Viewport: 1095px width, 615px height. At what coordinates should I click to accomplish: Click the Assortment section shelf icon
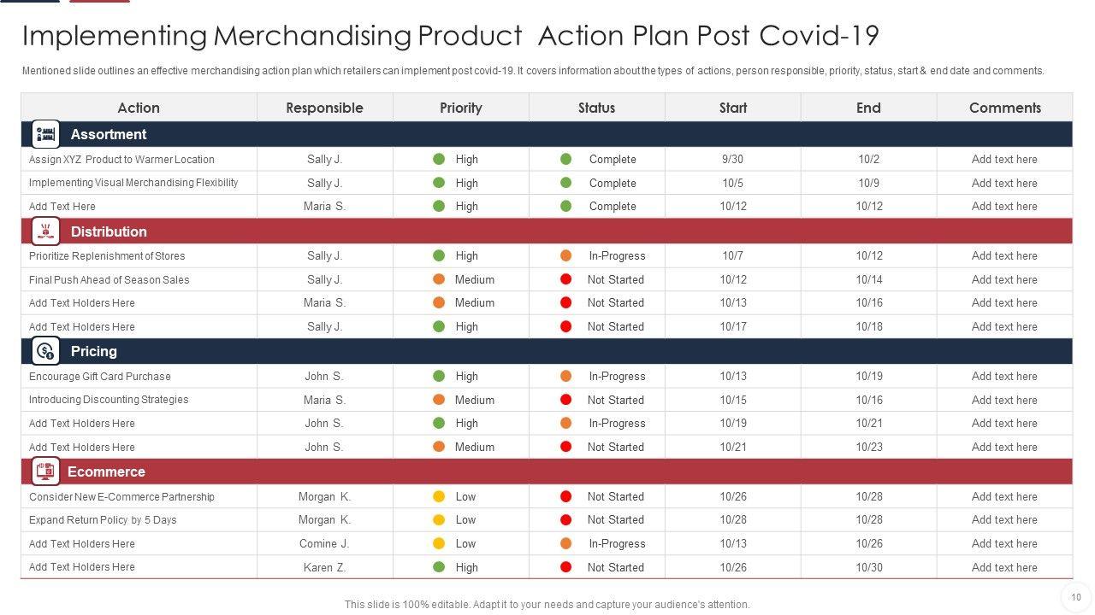(45, 134)
